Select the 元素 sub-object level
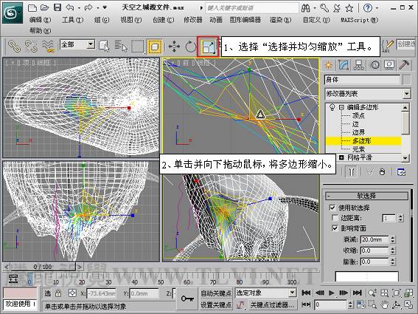418x314 pixels. (x=358, y=149)
